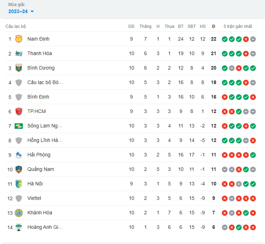Click the Nam Định club crest
This screenshot has width=265, height=244.
[19, 39]
